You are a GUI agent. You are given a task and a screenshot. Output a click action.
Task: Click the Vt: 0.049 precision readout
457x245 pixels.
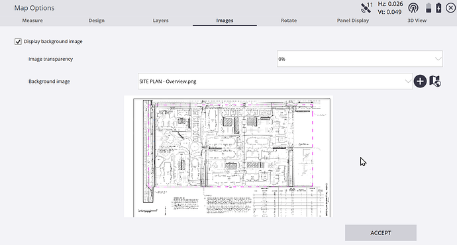coord(389,12)
